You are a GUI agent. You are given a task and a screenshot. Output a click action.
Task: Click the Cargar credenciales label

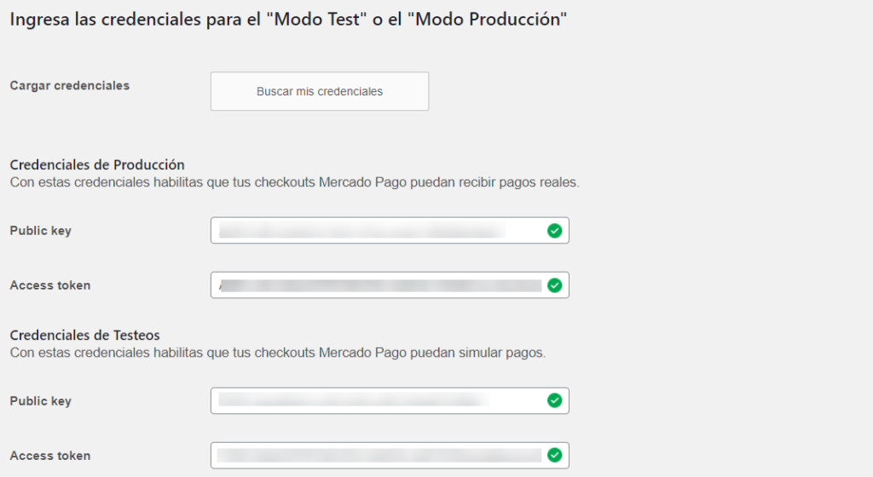coord(70,85)
